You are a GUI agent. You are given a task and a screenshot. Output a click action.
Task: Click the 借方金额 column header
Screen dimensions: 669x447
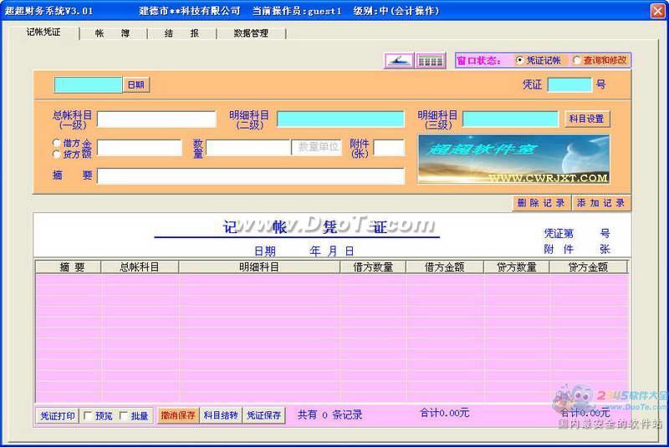coord(445,267)
